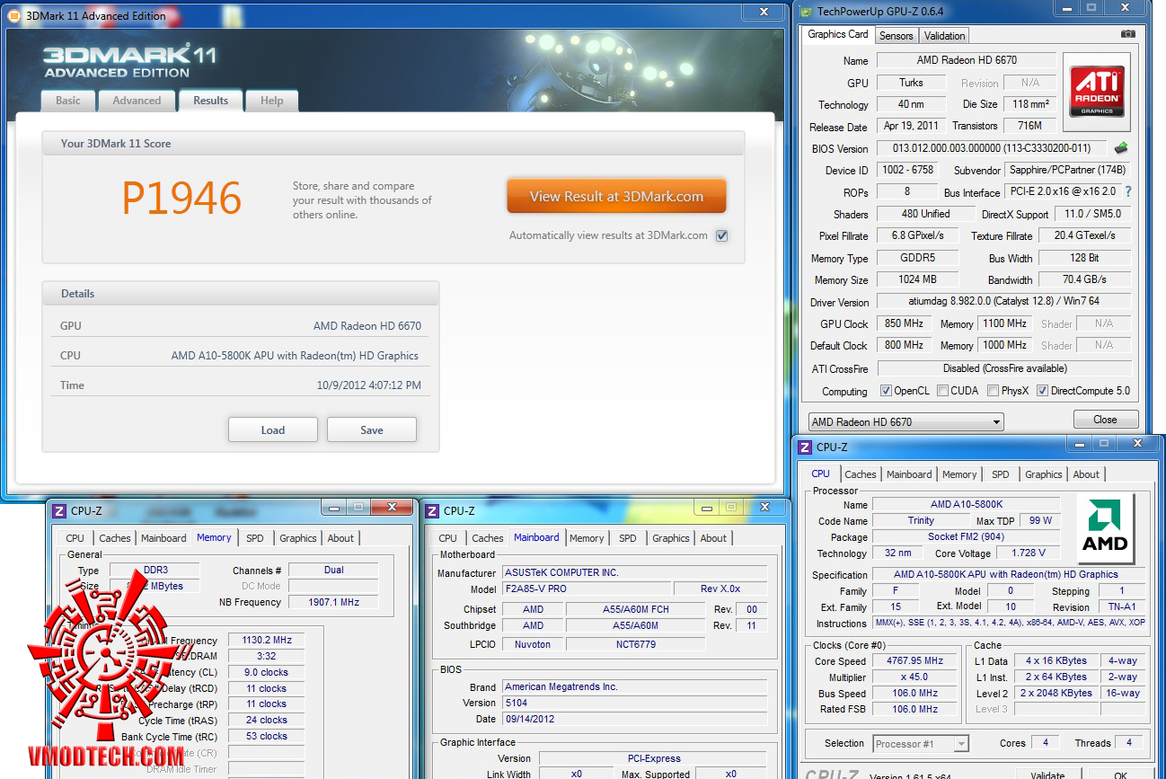Click the Multiplier value x 45.0
The image size is (1166, 779).
pyautogui.click(x=916, y=677)
